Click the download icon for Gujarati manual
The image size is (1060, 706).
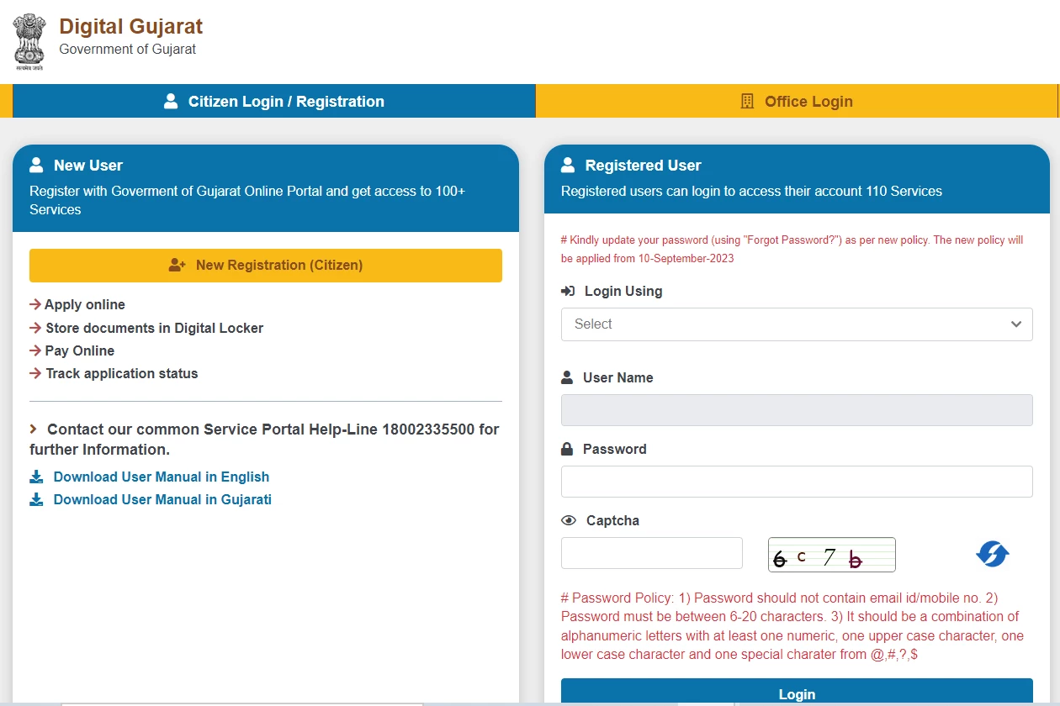click(36, 500)
